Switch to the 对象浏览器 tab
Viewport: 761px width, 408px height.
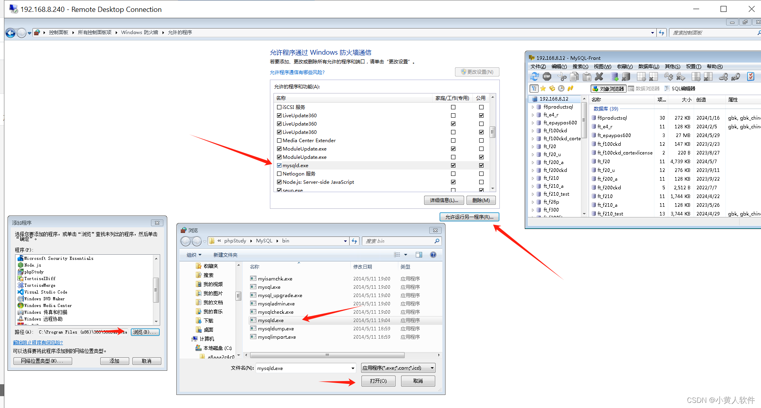click(608, 88)
